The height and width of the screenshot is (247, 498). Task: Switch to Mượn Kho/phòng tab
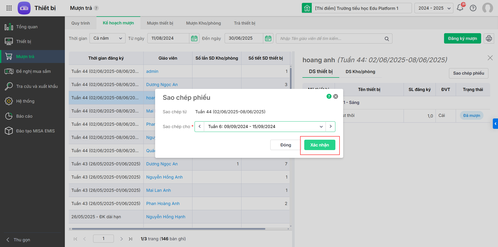click(x=204, y=23)
